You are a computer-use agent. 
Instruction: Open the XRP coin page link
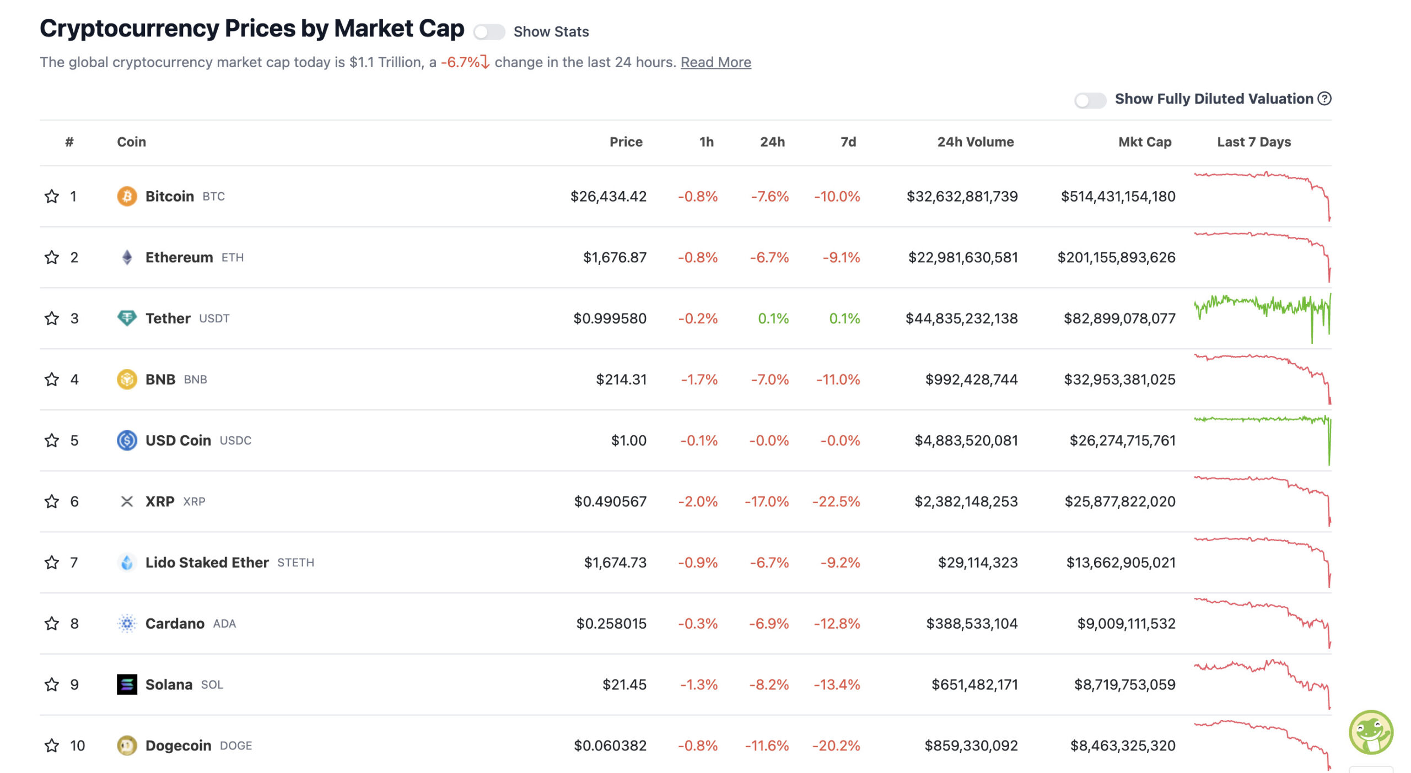[160, 501]
